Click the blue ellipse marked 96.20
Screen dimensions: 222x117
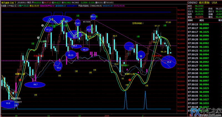point(71,55)
